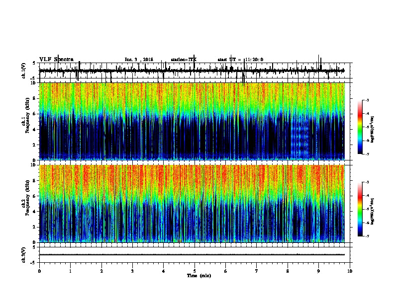Select the date label 'Jan. 3, 2018'
The width and height of the screenshot is (394, 304).
pos(139,60)
